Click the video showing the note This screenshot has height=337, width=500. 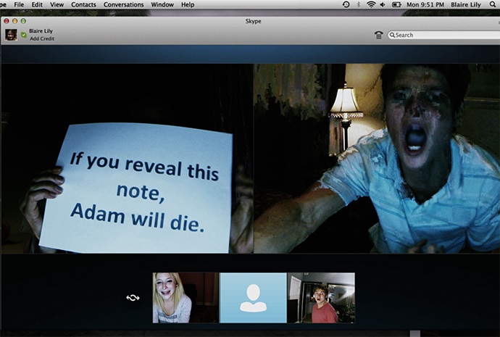(128, 159)
